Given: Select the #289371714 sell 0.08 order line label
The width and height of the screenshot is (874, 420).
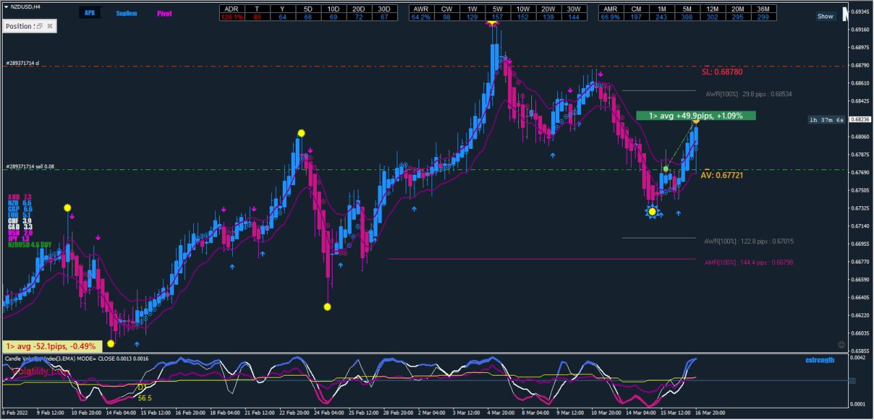Looking at the screenshot, I should [x=29, y=167].
